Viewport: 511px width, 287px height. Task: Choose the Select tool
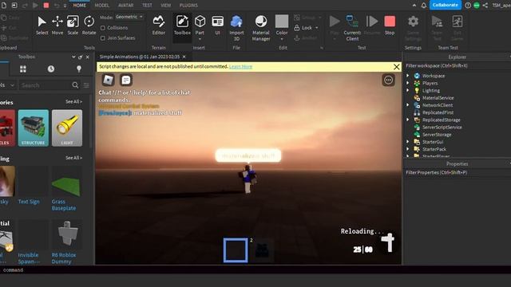coord(42,26)
